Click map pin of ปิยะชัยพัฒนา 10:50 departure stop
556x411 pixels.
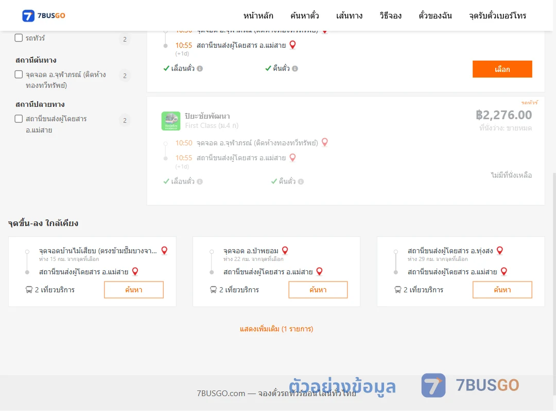[324, 142]
